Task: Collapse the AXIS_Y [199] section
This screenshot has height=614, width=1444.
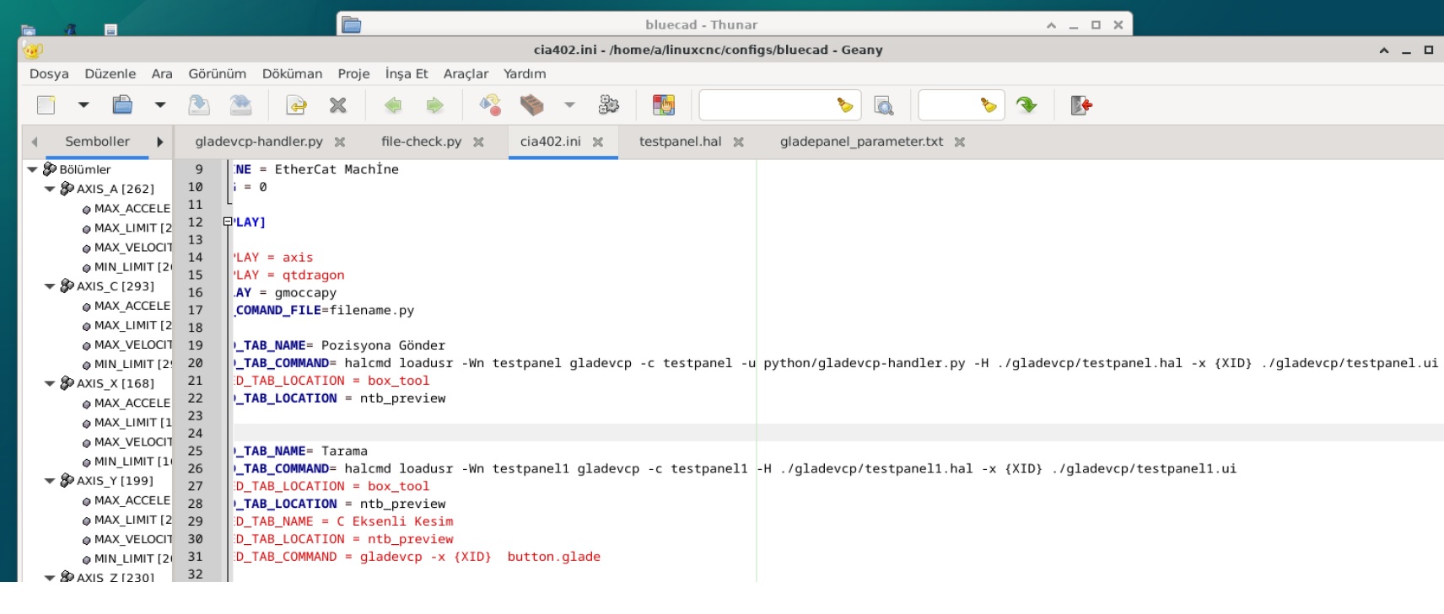Action: click(50, 481)
